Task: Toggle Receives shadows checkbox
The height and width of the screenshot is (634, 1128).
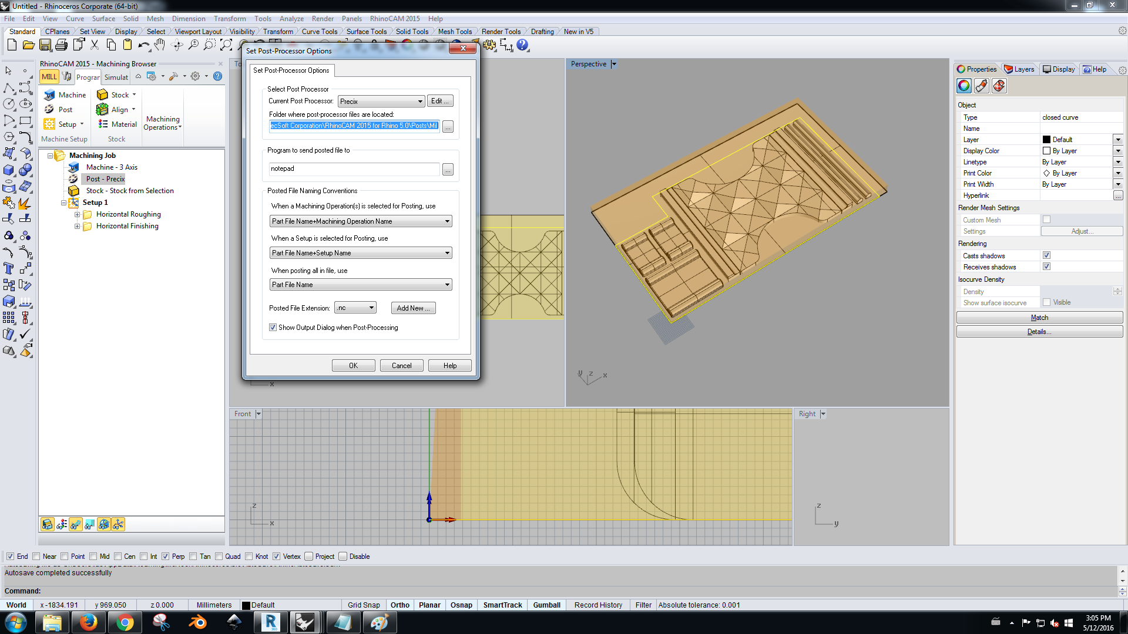Action: tap(1046, 267)
